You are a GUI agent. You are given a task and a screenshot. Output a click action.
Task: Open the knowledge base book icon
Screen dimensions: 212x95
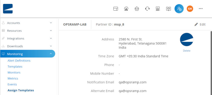coord(169,9)
